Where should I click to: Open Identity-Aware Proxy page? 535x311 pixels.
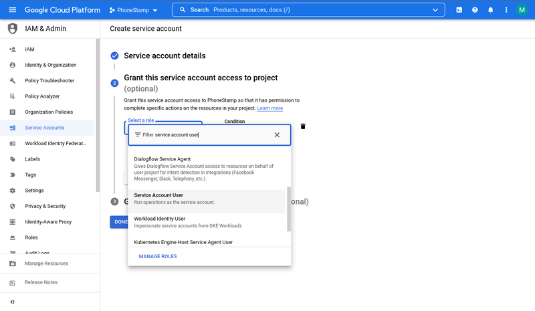tap(47, 222)
